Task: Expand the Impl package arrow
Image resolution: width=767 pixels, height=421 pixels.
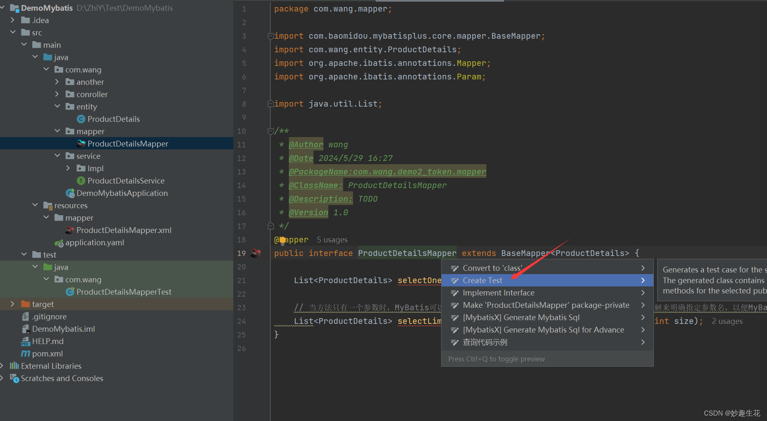Action: point(68,168)
